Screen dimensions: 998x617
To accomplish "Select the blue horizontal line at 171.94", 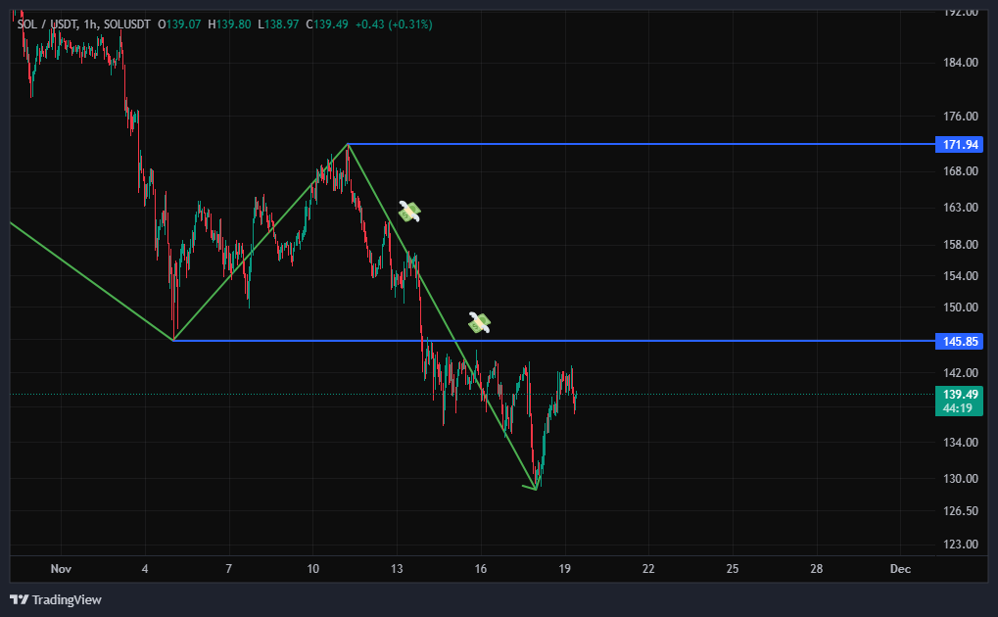I will (637, 144).
